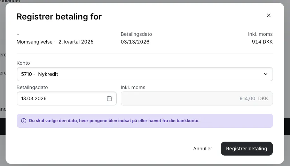Click the DKK suffix in the amount field
290x166 pixels.
click(263, 98)
